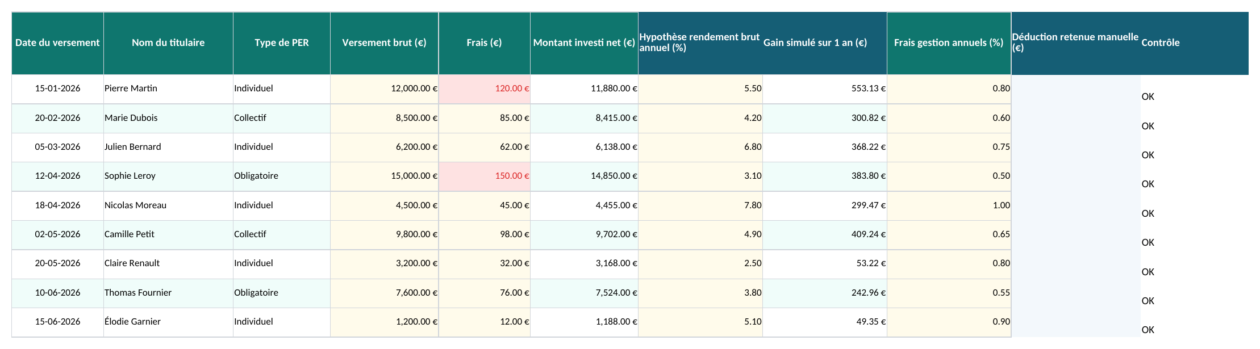
Task: Click the simulated gain 553.13 €
Action: [825, 89]
